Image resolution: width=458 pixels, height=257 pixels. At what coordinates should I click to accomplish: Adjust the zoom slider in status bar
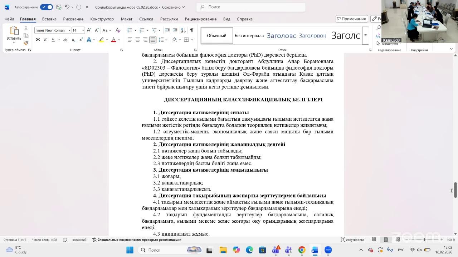(424, 240)
